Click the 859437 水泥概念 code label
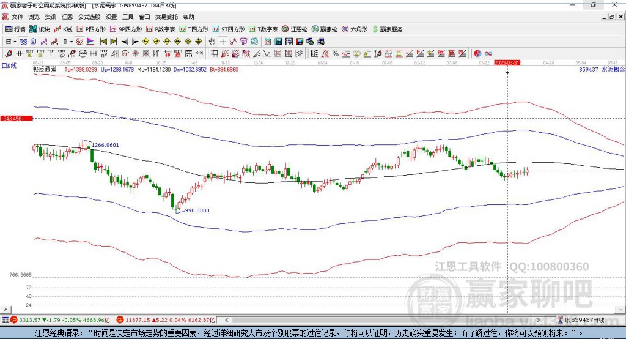626x339 pixels. point(602,69)
